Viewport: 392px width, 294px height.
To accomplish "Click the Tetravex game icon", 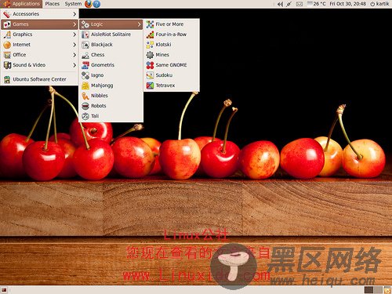I will pyautogui.click(x=150, y=85).
